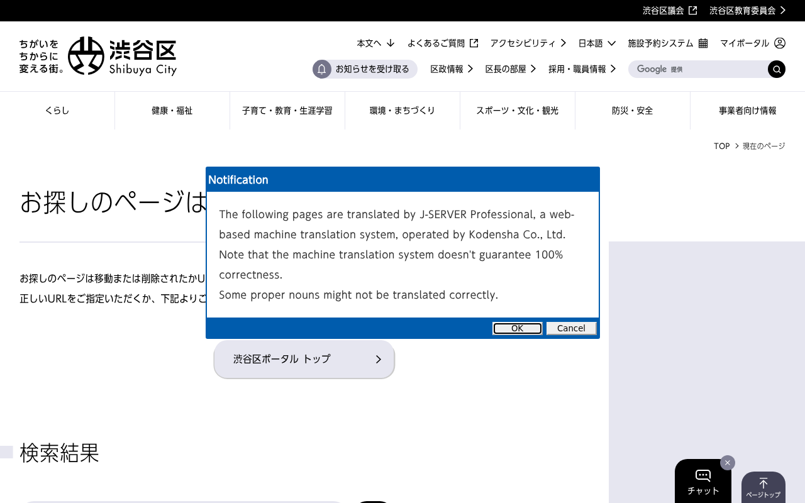This screenshot has height=503, width=805.
Task: Open 区政情報 menu
Action: click(x=452, y=69)
